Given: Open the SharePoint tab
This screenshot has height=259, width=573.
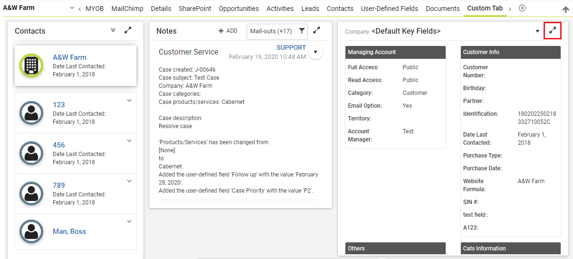Looking at the screenshot, I should tap(195, 9).
